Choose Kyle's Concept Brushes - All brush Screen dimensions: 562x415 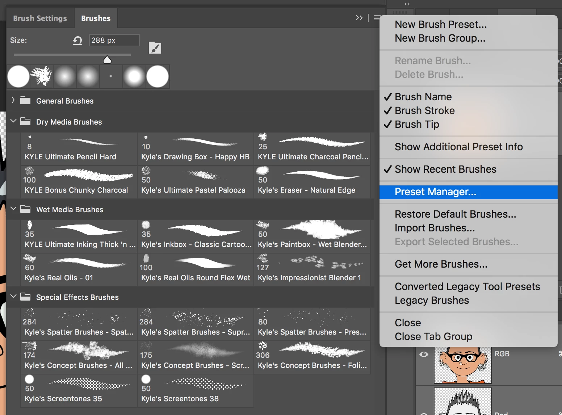[x=79, y=357]
